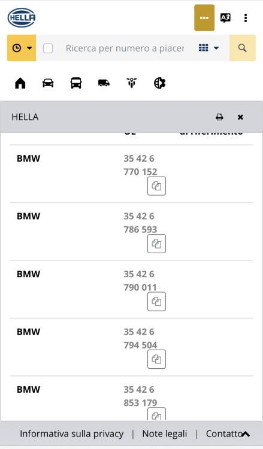
Task: Select the motorcycle category icon
Action: click(x=132, y=83)
